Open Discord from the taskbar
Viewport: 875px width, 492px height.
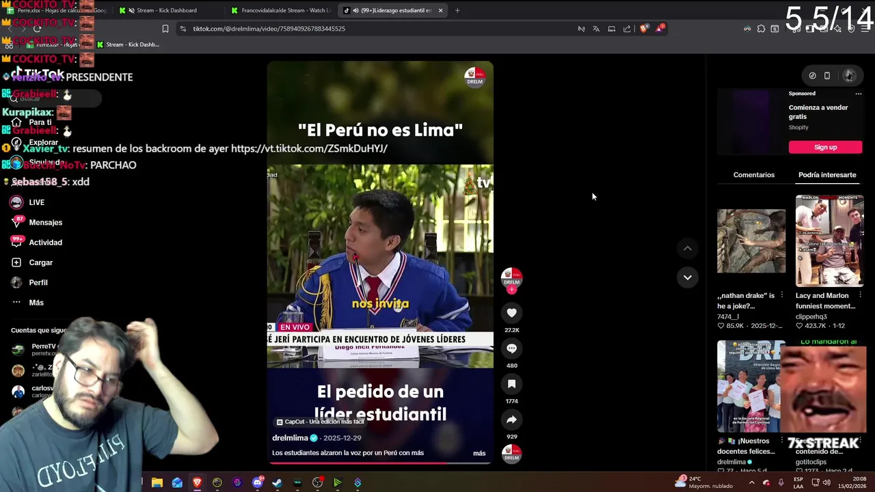coord(258,482)
